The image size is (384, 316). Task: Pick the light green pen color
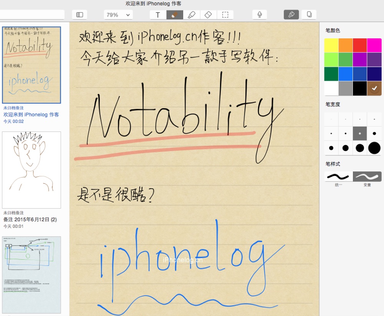331,59
